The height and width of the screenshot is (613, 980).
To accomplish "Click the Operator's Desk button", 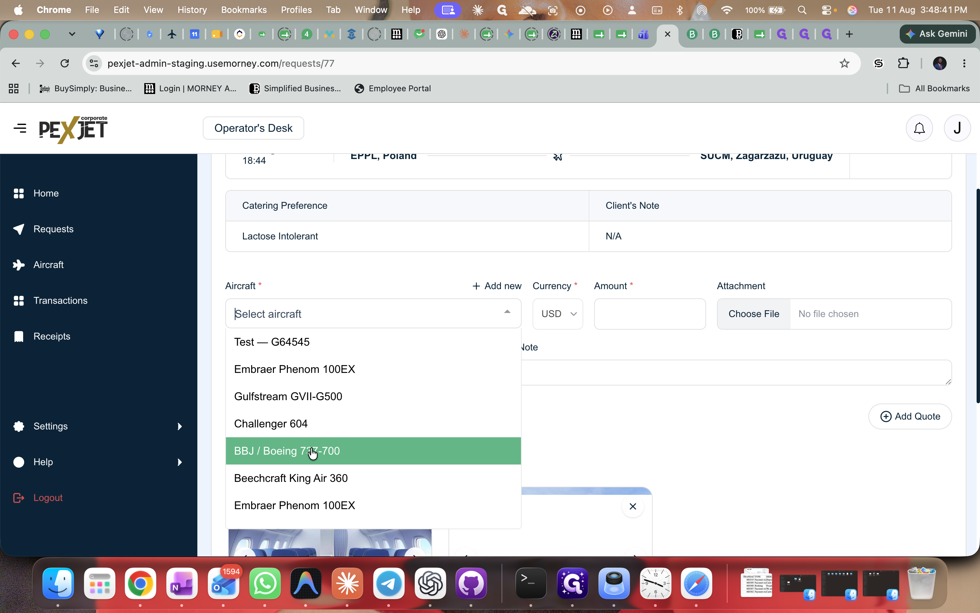I will [254, 128].
